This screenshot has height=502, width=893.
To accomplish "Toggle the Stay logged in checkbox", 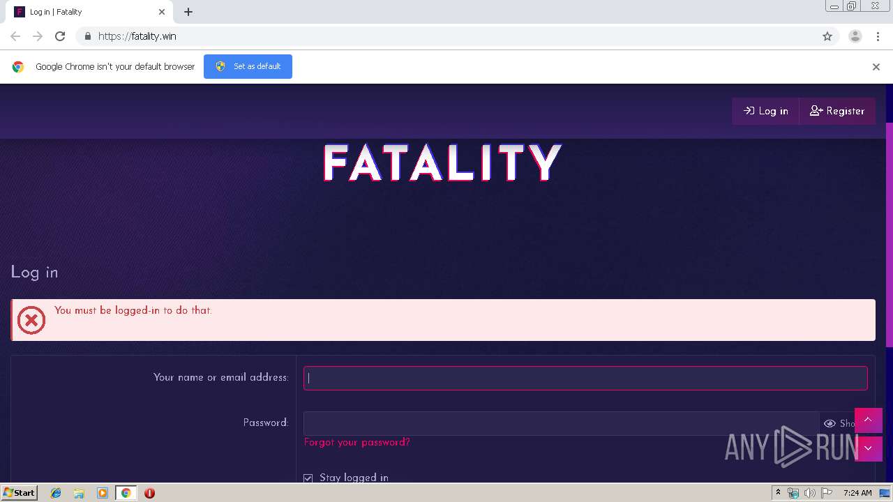I will click(308, 478).
